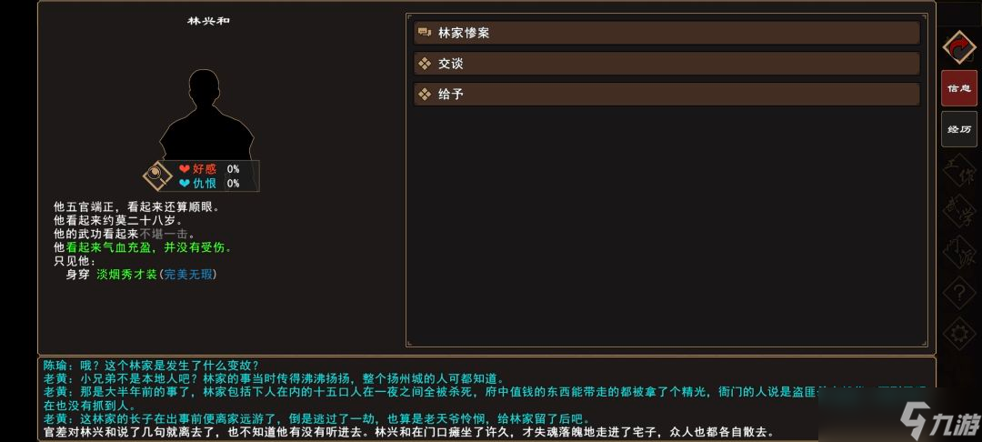The image size is (982, 442).
Task: Click the blue 仇恨 heart icon
Action: pyautogui.click(x=185, y=183)
